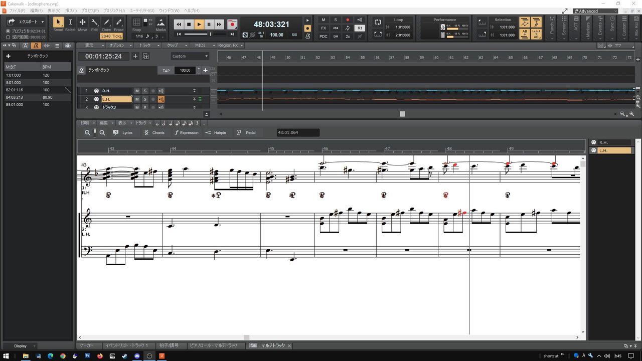
Task: Solo the L.H. track
Action: coord(144,99)
